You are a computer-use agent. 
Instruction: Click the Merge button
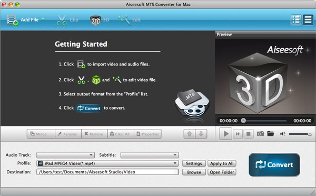41,134
